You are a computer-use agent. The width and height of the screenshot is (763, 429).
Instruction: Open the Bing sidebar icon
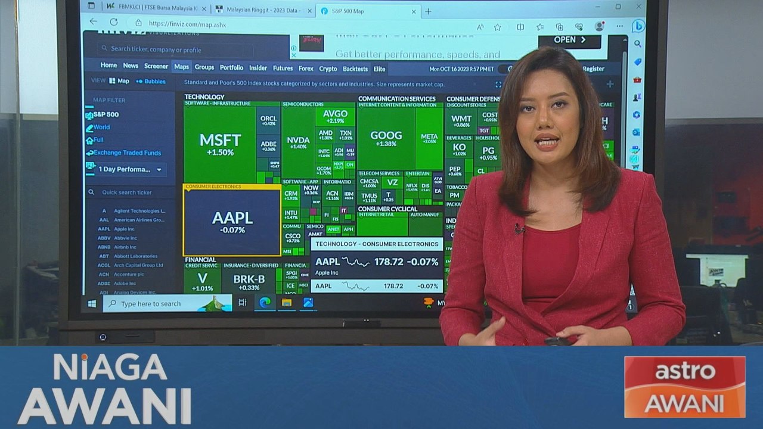[638, 26]
